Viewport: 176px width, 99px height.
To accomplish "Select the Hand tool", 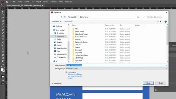I will pos(3,61).
